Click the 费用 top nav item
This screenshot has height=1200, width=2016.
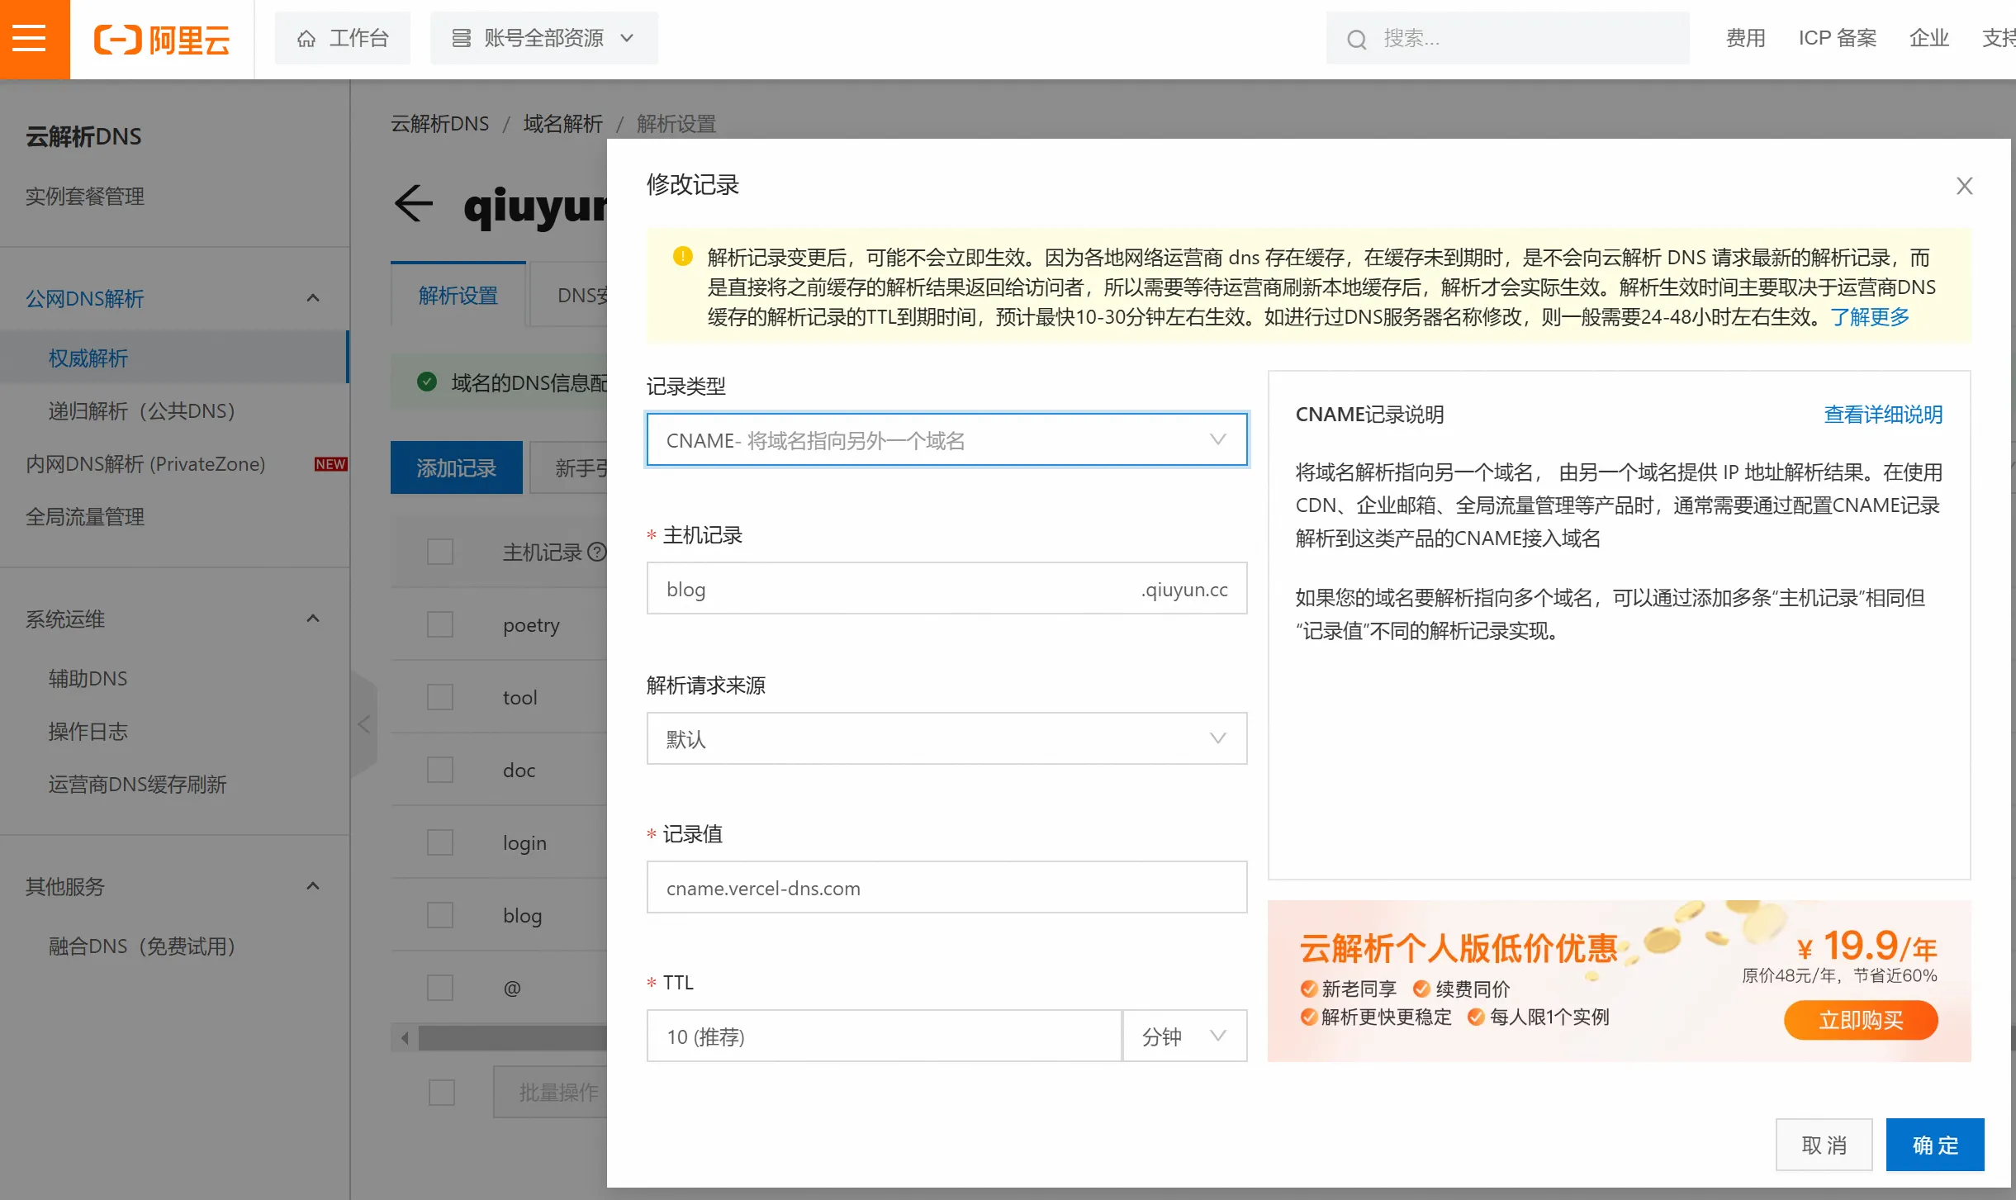pyautogui.click(x=1745, y=38)
